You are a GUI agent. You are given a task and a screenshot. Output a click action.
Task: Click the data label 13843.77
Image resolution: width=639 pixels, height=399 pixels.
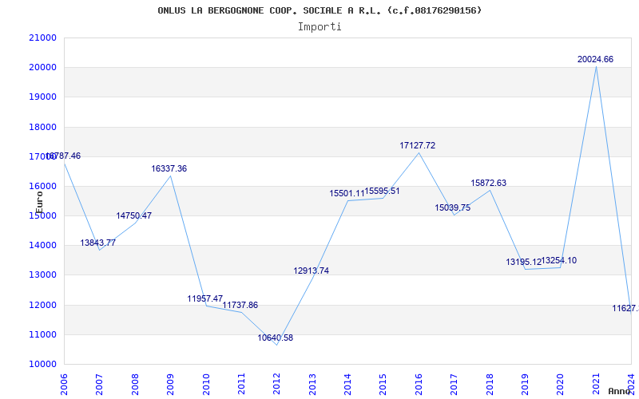click(x=97, y=243)
